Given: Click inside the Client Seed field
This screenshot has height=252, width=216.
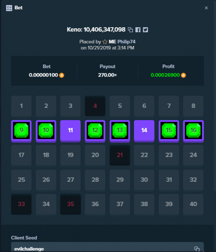Looking at the screenshot, I should coord(107,247).
